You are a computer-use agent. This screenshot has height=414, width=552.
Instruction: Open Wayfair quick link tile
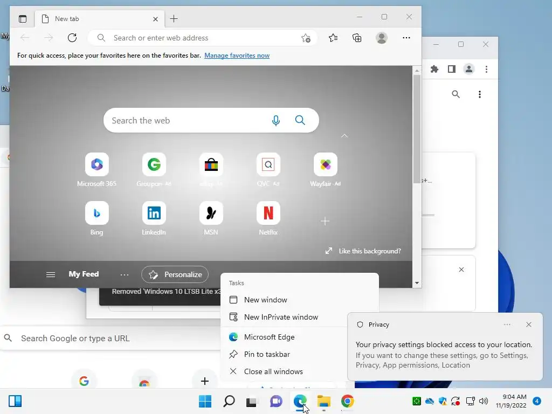tap(325, 164)
